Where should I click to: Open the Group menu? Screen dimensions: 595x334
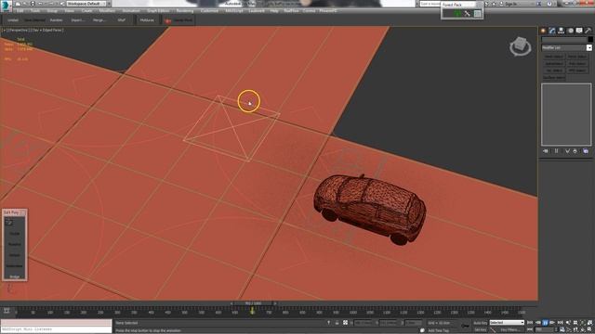coord(52,11)
